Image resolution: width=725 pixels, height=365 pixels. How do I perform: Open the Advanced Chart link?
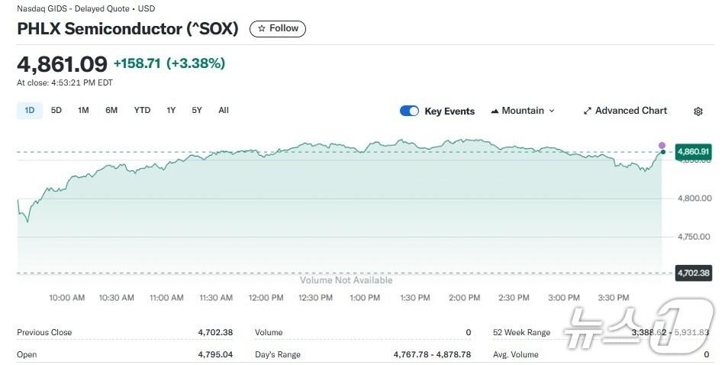click(x=630, y=111)
